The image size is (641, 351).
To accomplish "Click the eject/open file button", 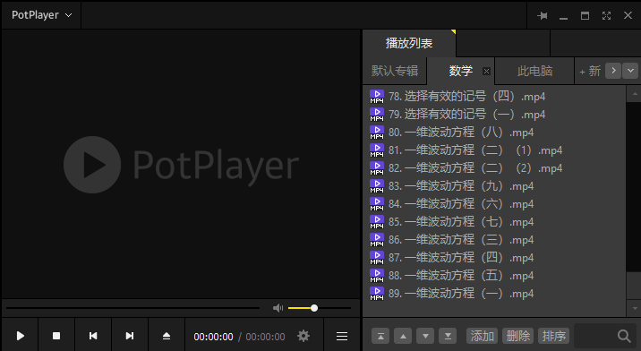I will tap(167, 336).
